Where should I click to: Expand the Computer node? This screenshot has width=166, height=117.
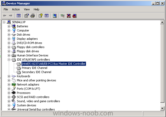[9, 30]
